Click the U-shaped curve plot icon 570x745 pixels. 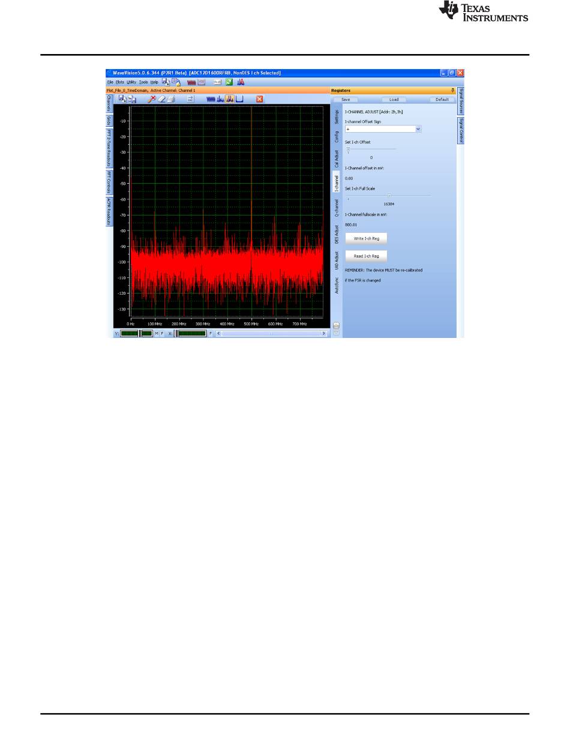(239, 99)
